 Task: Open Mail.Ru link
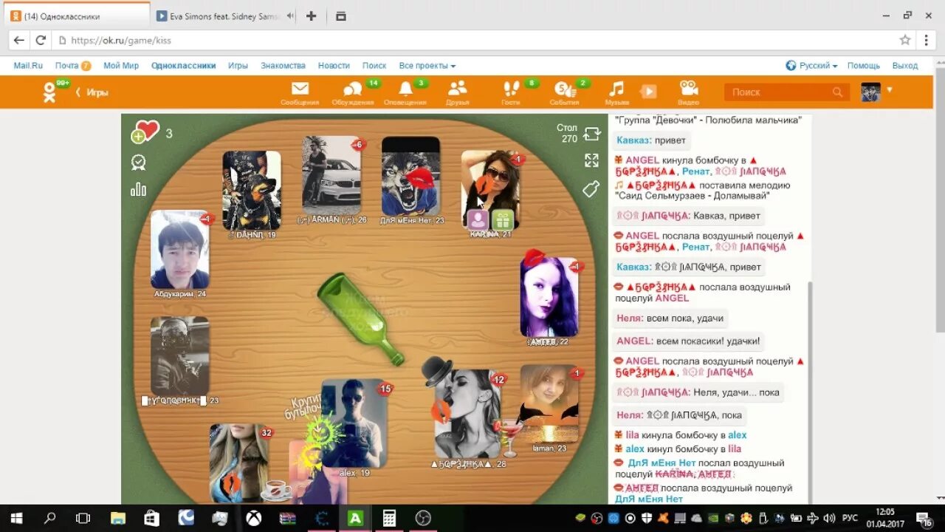28,66
